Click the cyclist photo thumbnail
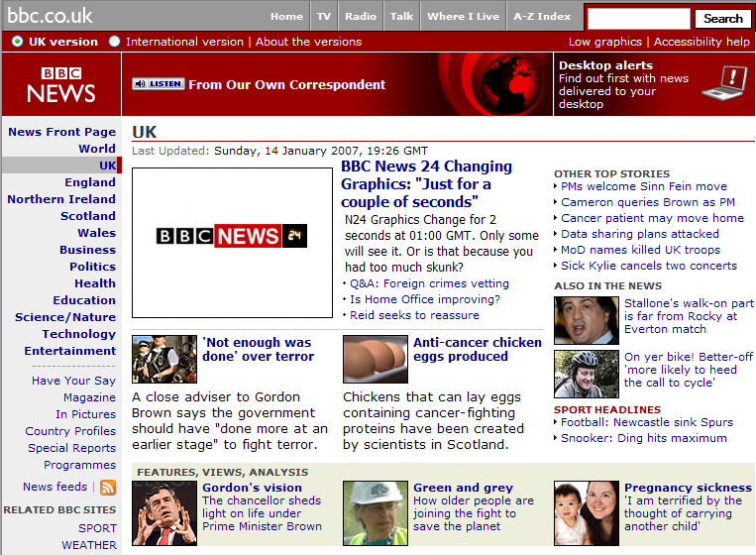 (x=586, y=374)
